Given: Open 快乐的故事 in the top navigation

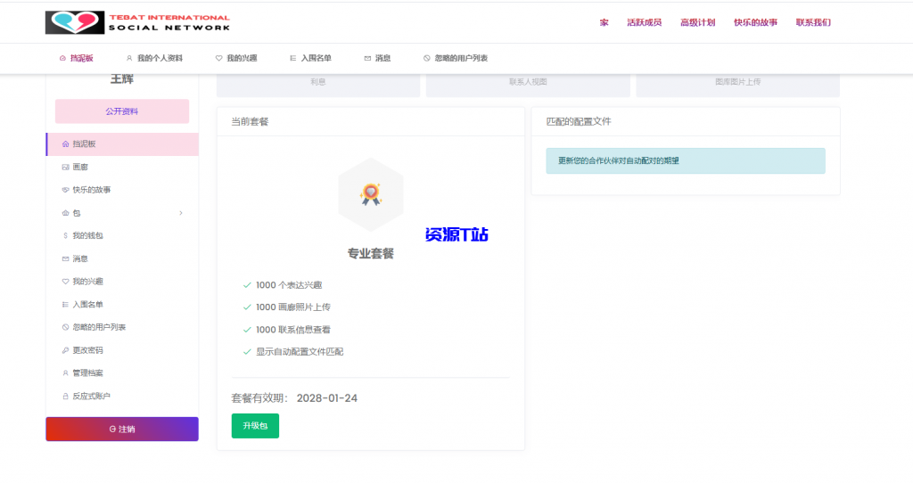Looking at the screenshot, I should click(x=755, y=22).
